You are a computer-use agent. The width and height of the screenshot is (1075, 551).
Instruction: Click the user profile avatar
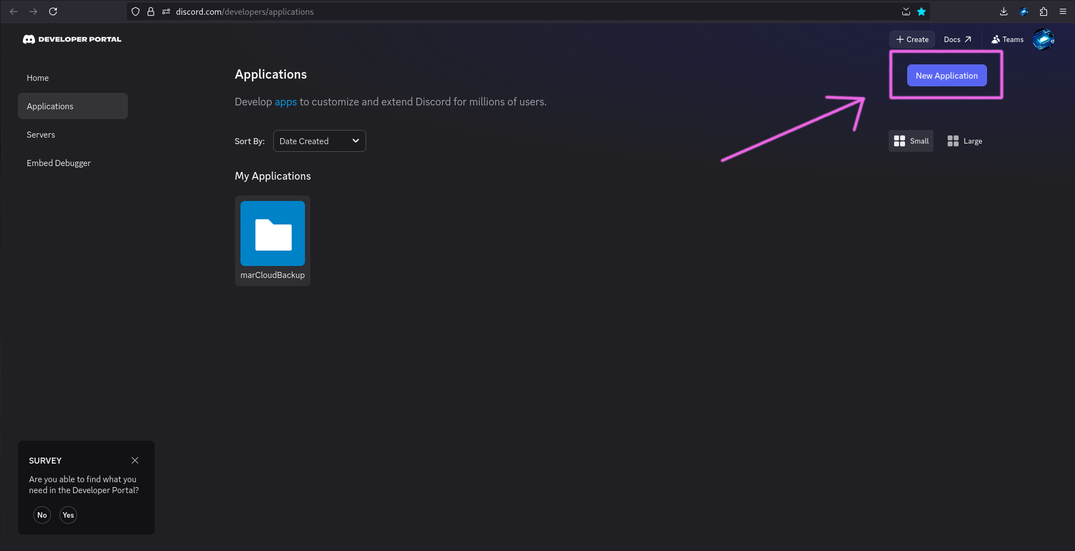(1043, 39)
